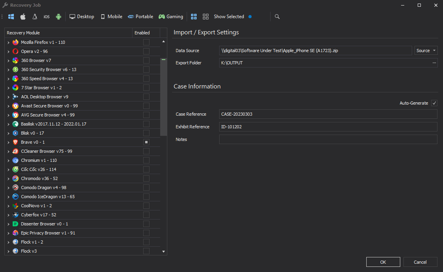Expand the Mozilla Firefox tree row
Image resolution: width=443 pixels, height=272 pixels.
8,43
